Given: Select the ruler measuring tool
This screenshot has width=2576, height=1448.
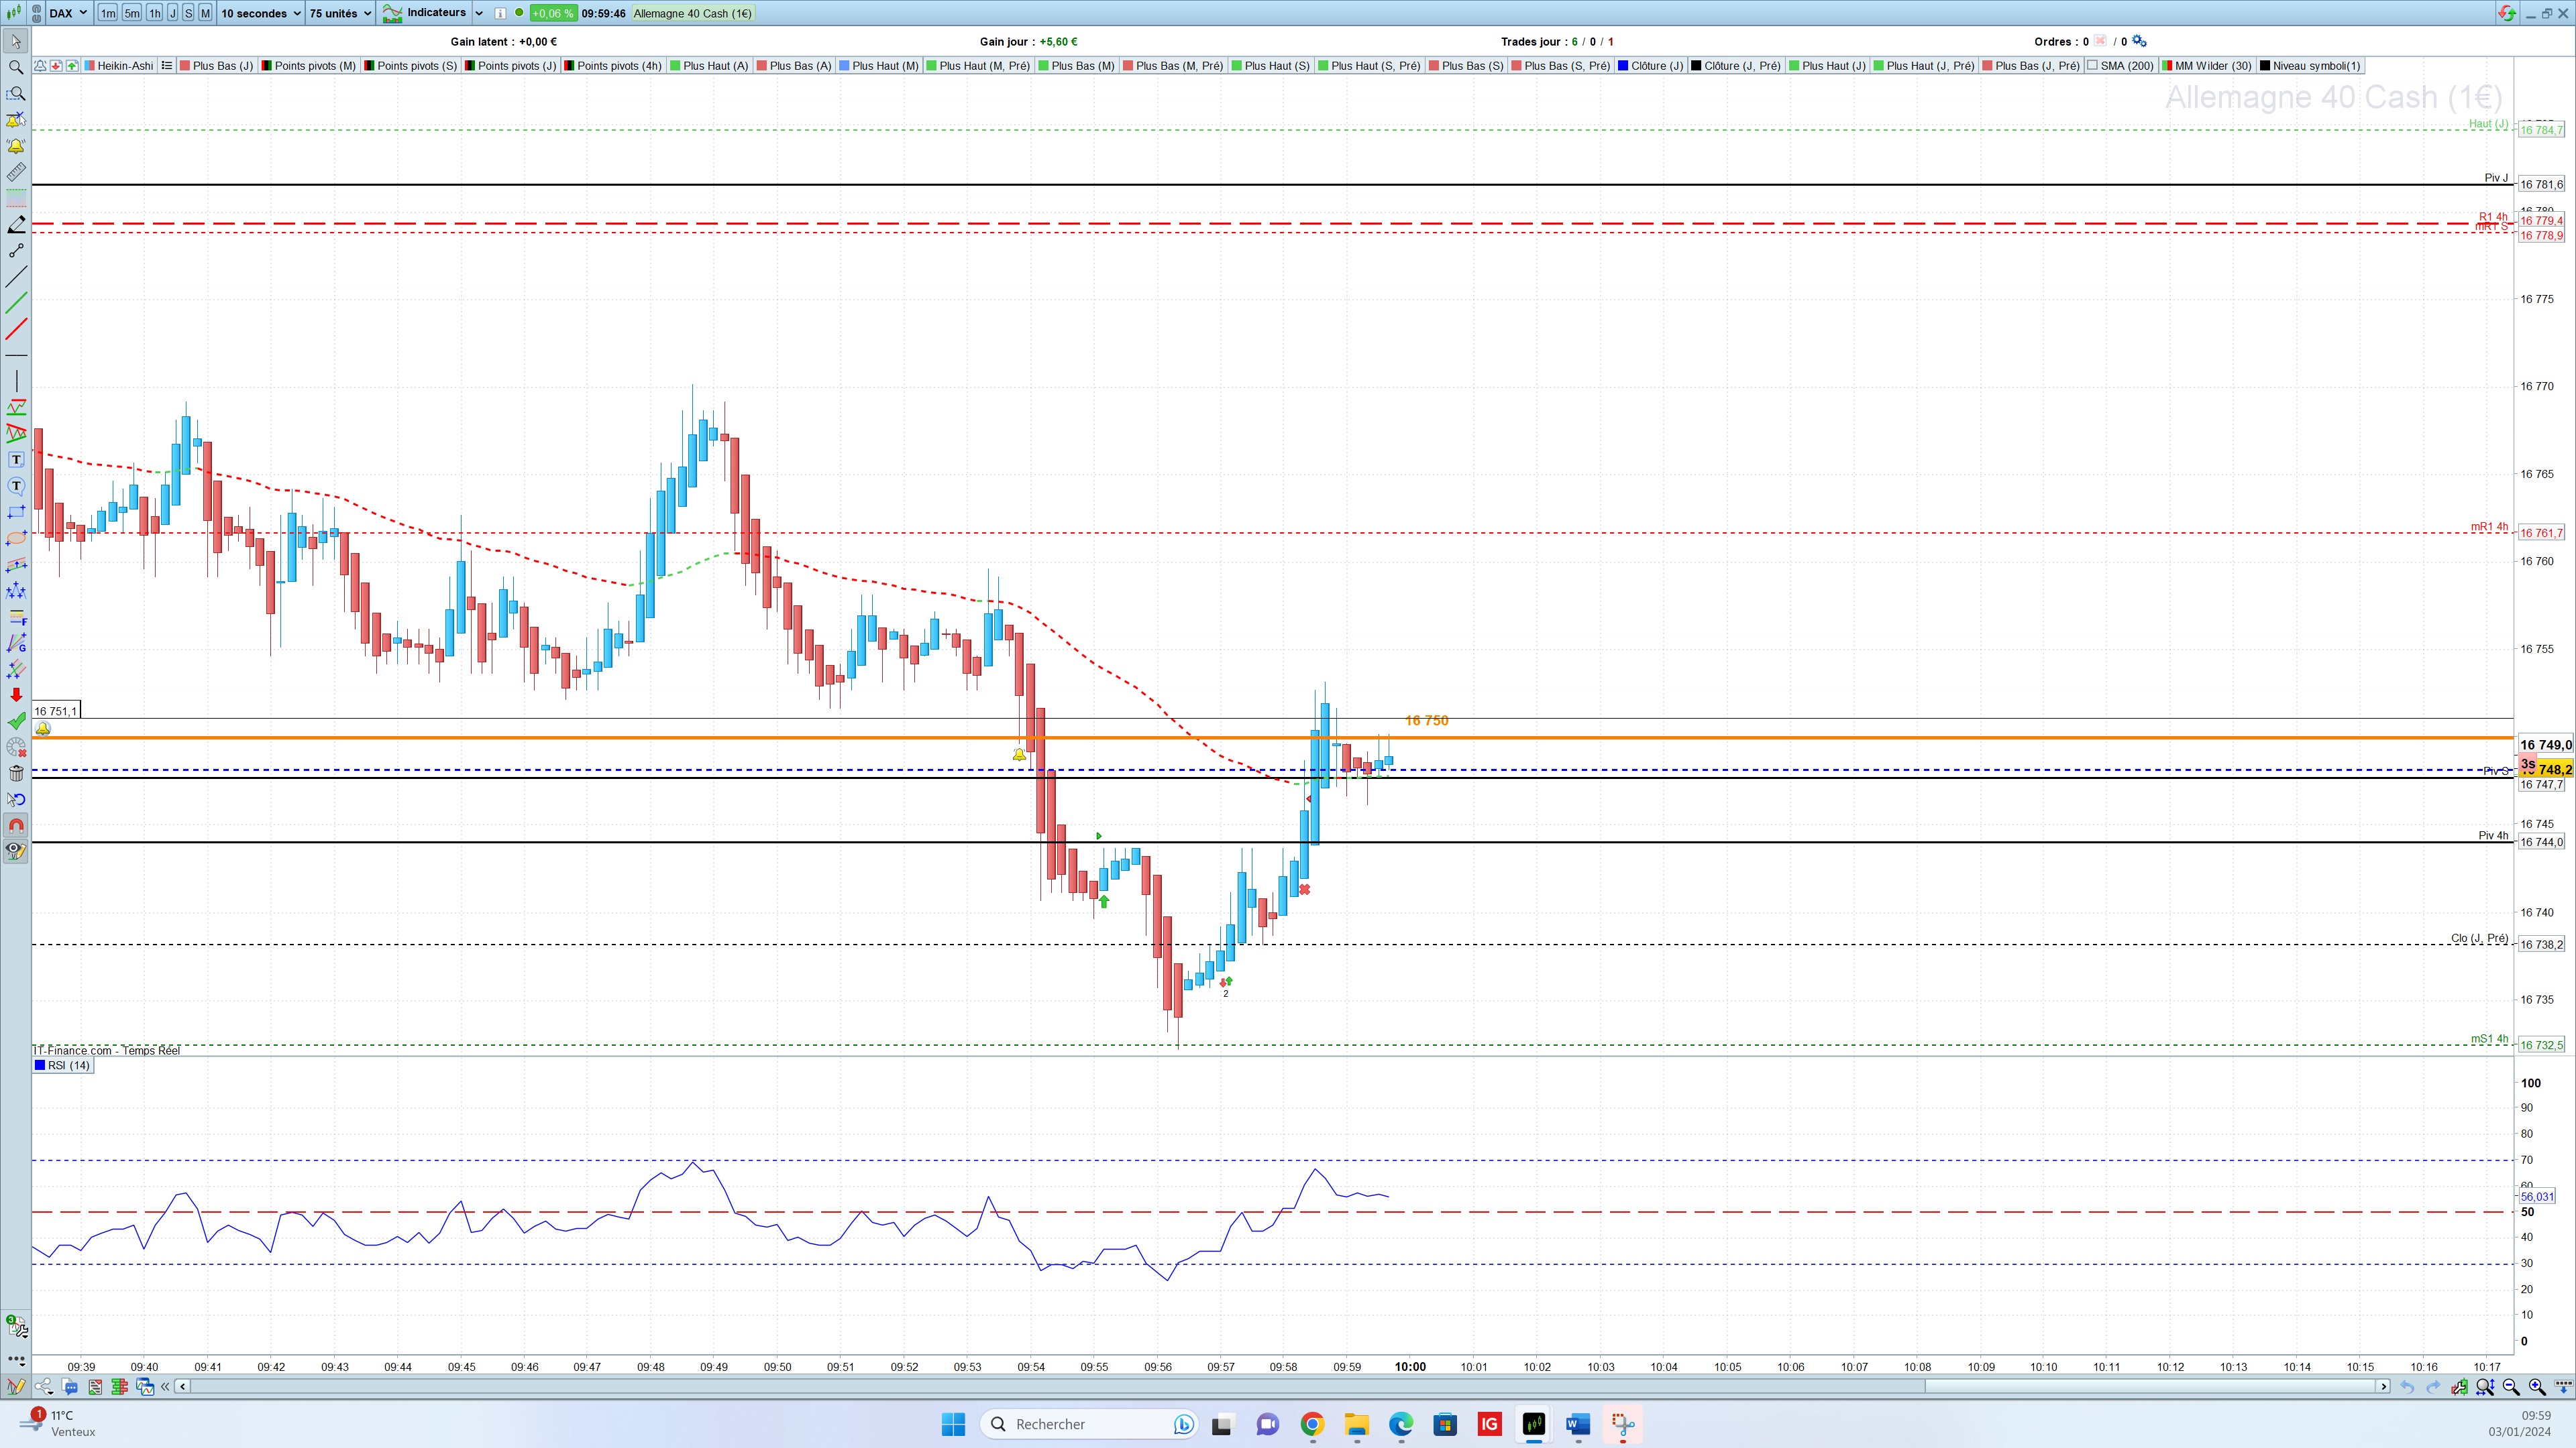Looking at the screenshot, I should click(x=16, y=172).
